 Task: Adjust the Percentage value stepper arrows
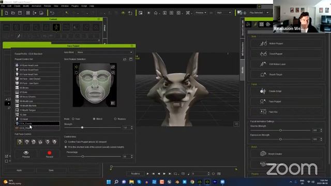[x=132, y=157]
